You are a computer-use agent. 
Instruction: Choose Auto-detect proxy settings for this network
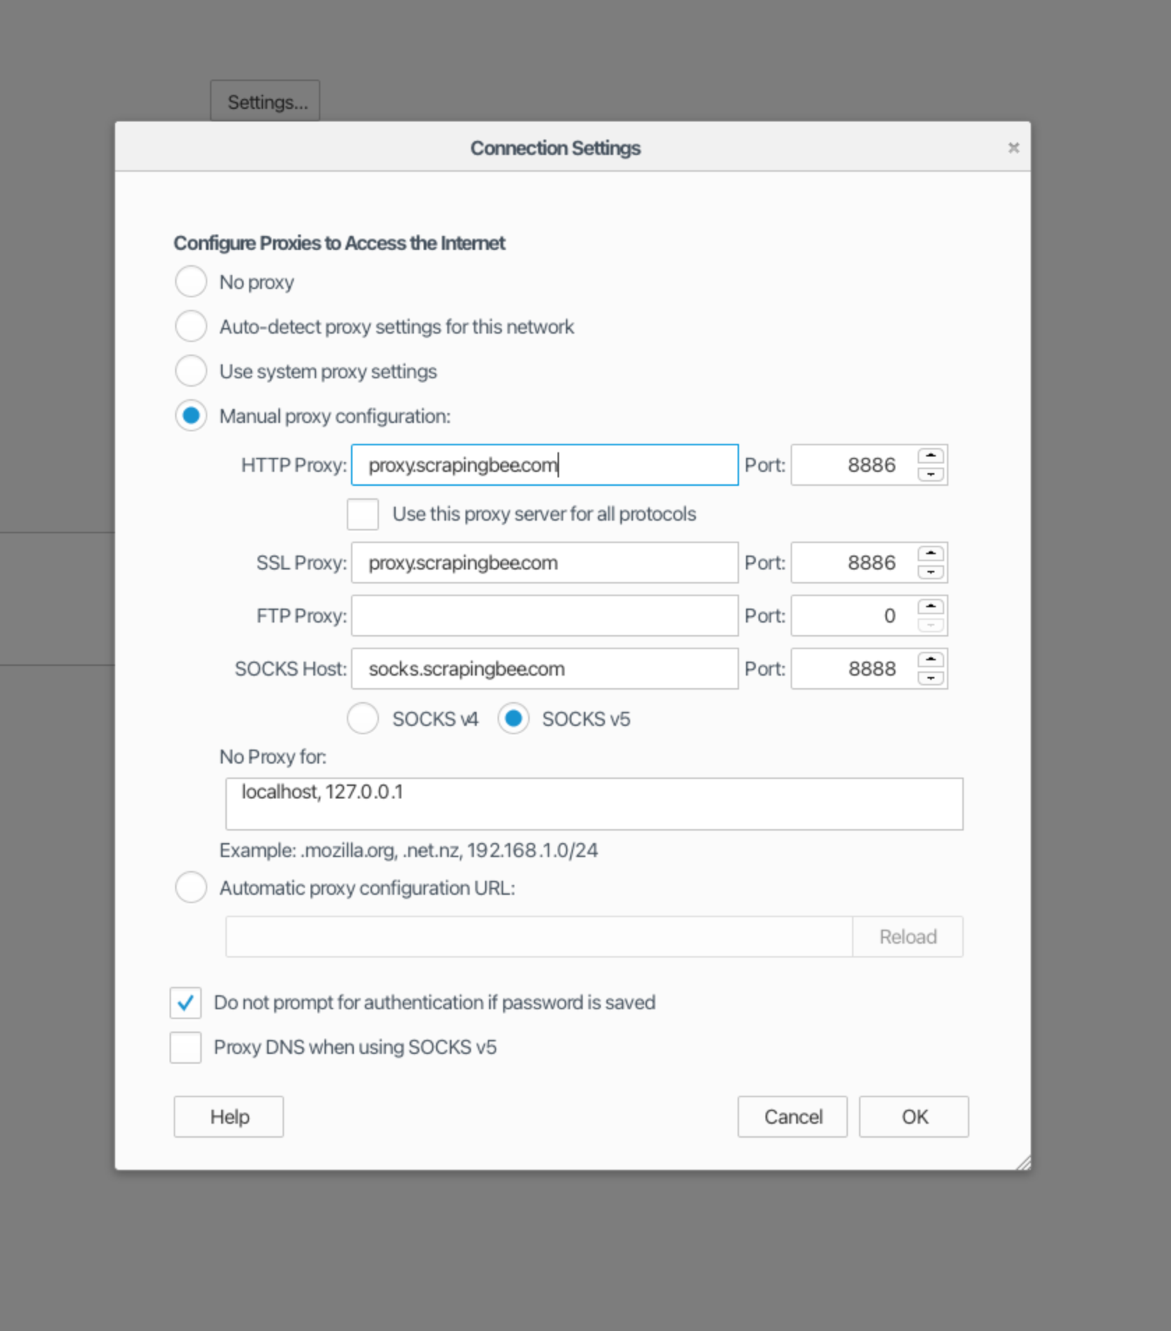point(191,327)
